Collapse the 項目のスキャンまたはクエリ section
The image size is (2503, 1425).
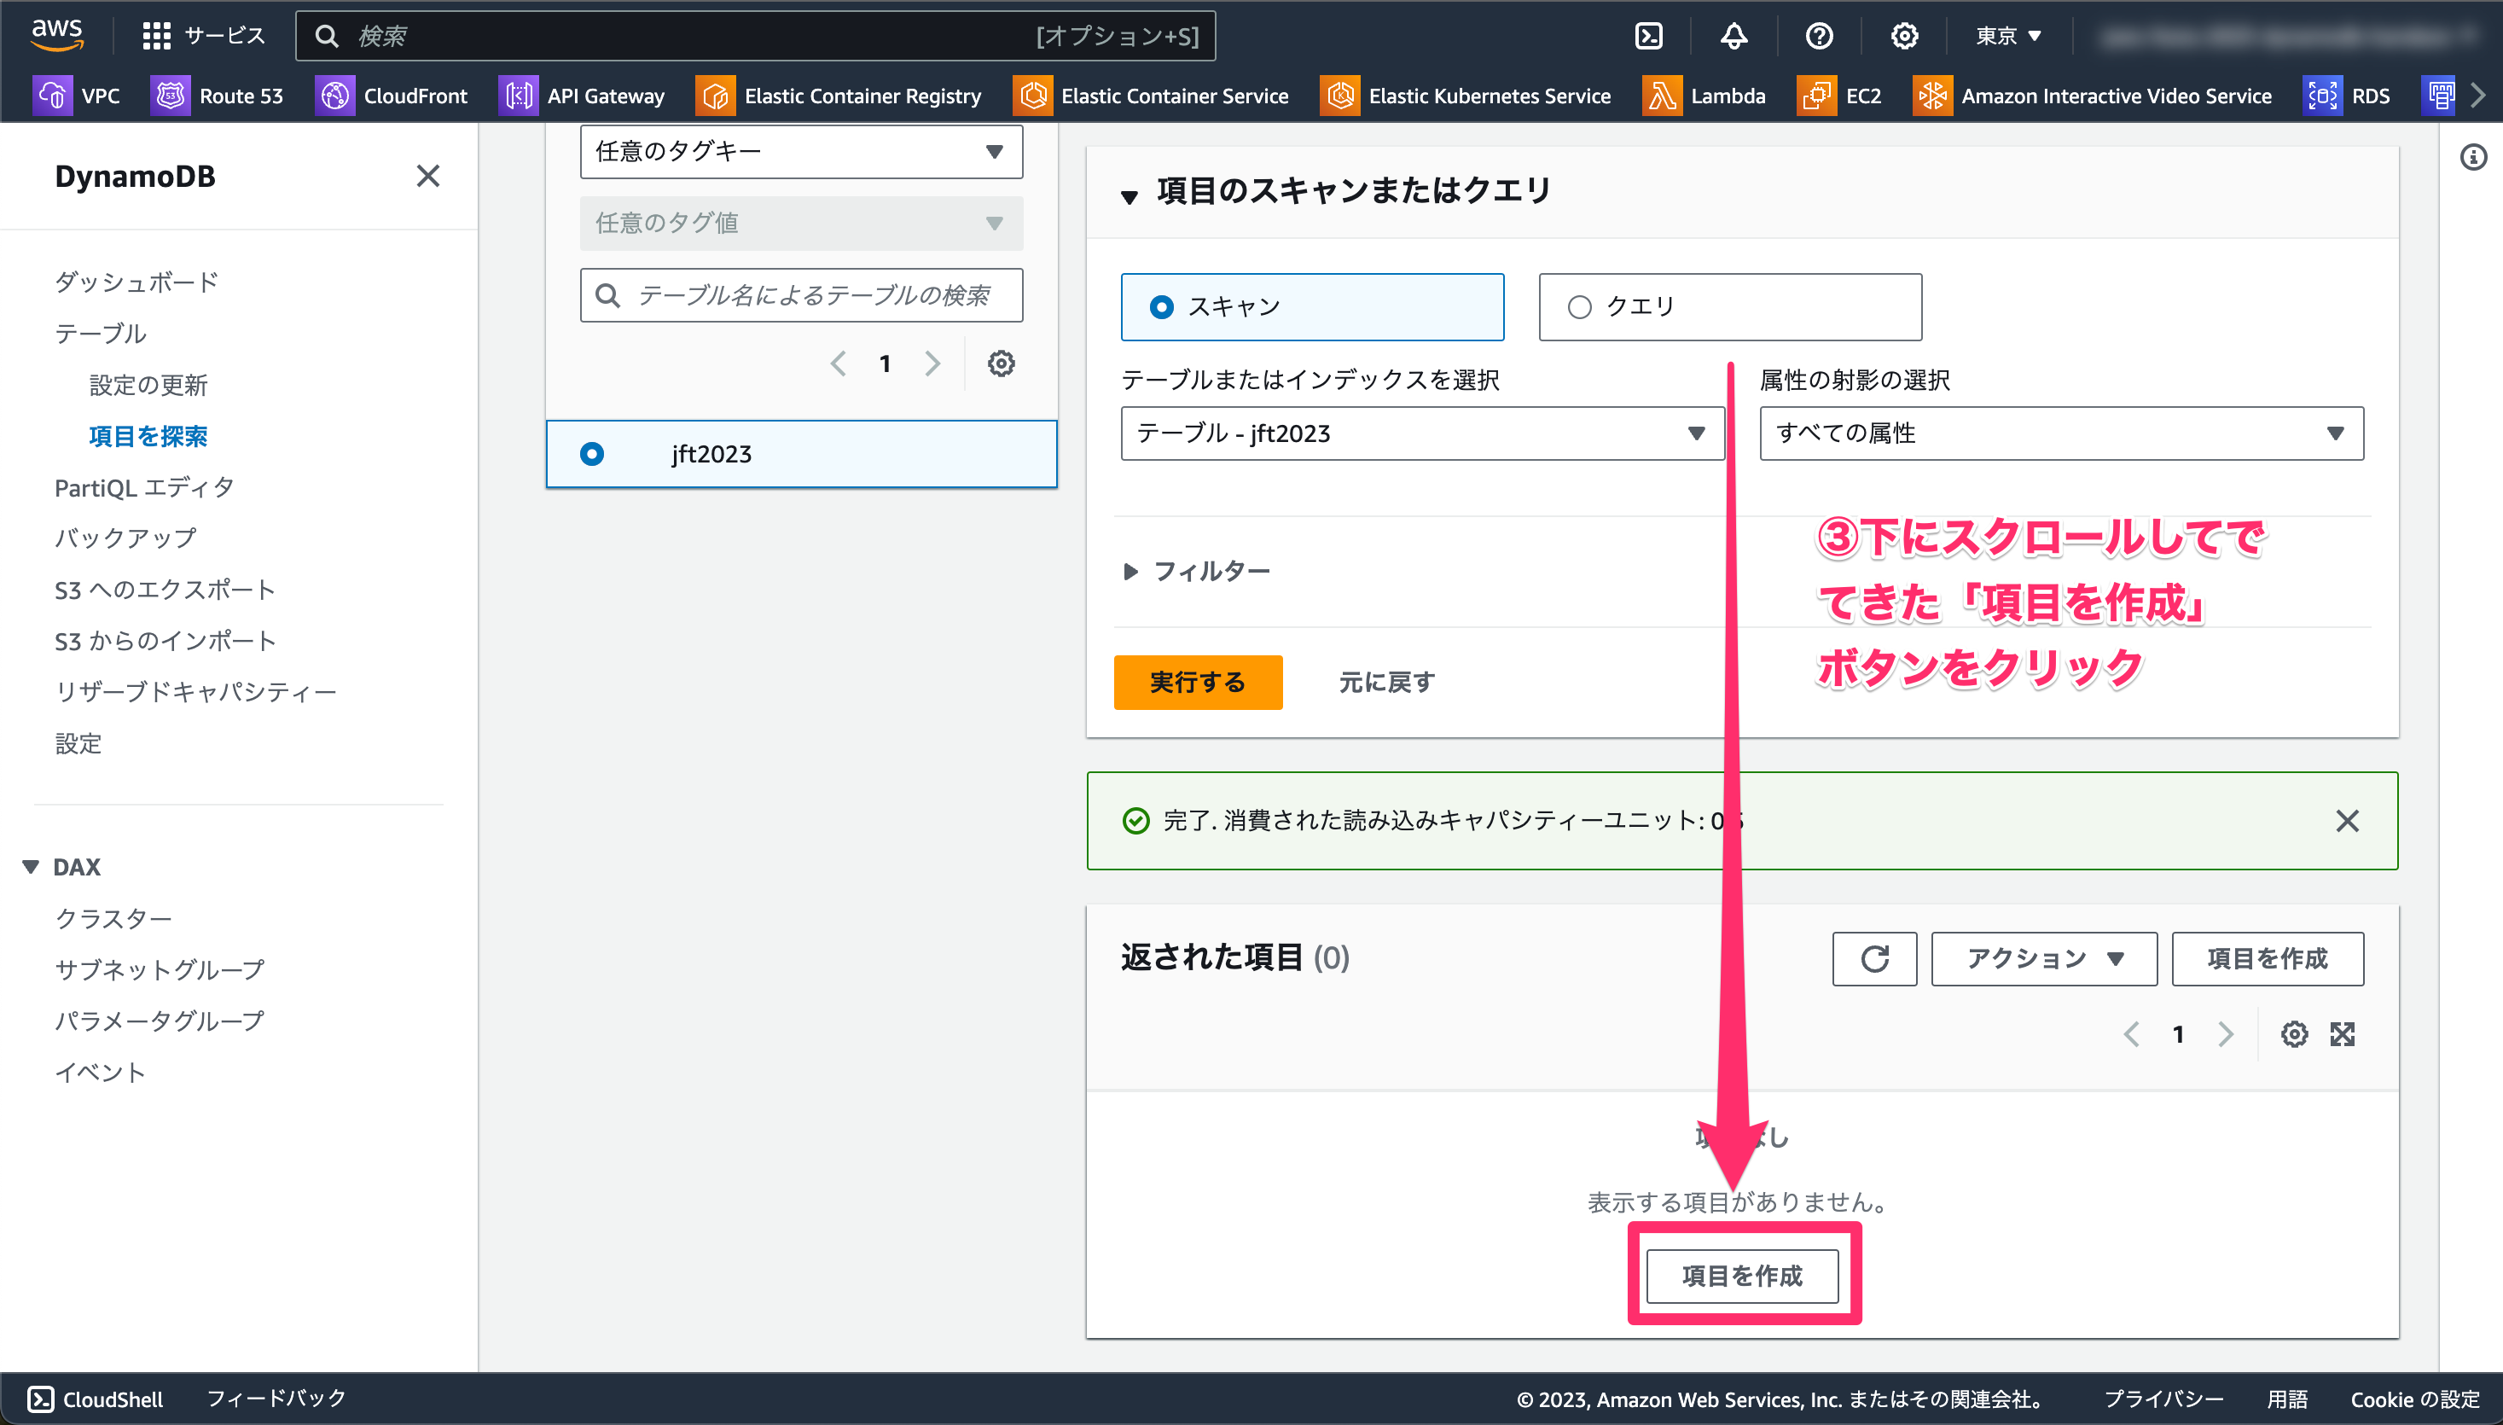click(x=1130, y=197)
